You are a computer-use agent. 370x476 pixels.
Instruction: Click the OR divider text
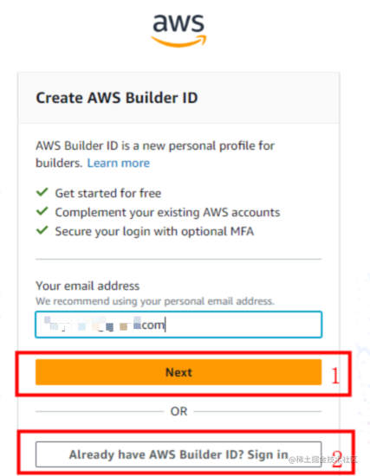[x=179, y=412]
